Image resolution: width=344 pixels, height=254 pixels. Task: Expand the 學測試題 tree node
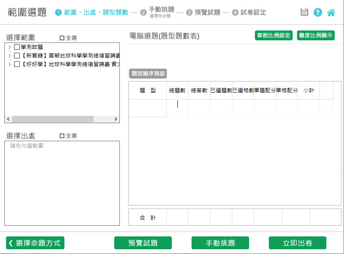(x=9, y=47)
